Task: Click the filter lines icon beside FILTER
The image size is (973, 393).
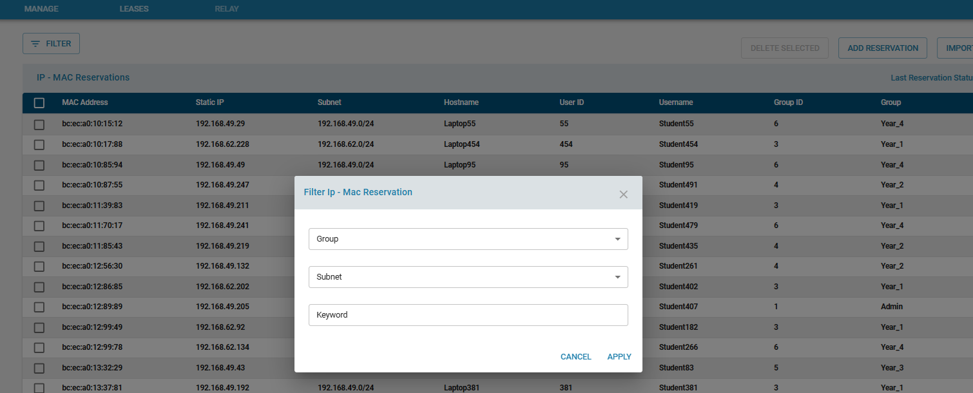Action: [x=35, y=44]
